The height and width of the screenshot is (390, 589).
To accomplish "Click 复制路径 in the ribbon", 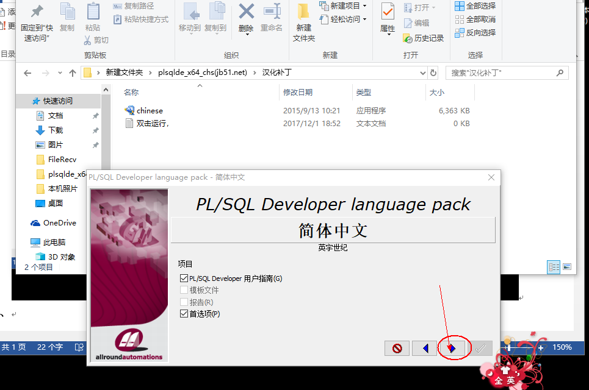I will pyautogui.click(x=133, y=6).
